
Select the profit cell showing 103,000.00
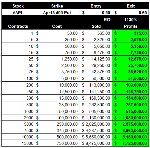tap(131, 85)
